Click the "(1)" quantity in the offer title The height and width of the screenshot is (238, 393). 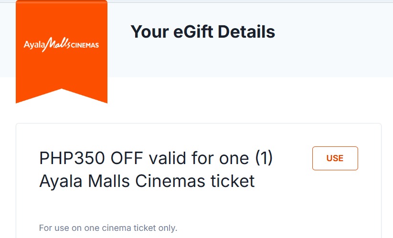coord(262,159)
